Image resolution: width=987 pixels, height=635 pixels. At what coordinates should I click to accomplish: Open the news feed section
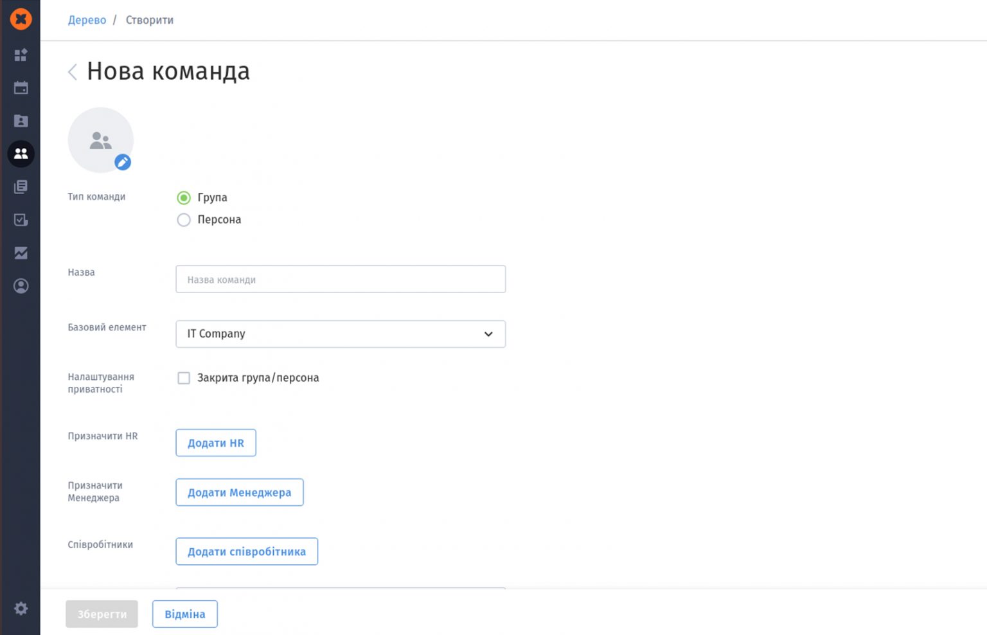pos(21,186)
